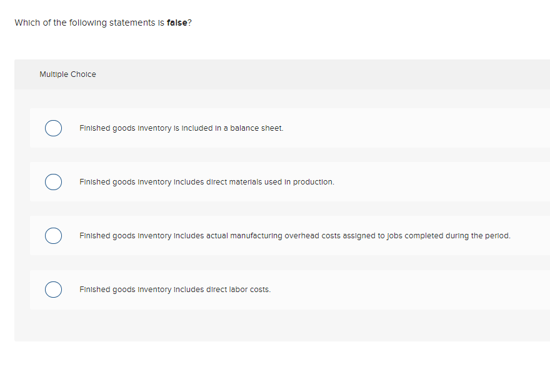Click the text 'Finished goods inventory is included in a balance sheet.'
This screenshot has height=389, width=550.
pos(181,128)
